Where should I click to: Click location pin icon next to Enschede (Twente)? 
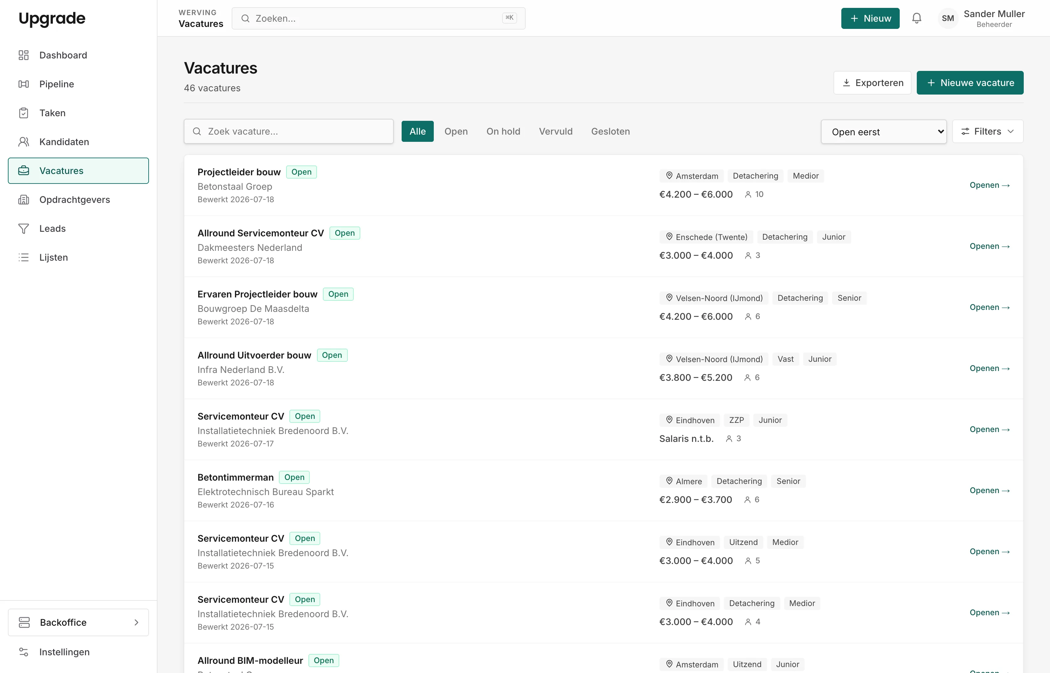[669, 236]
